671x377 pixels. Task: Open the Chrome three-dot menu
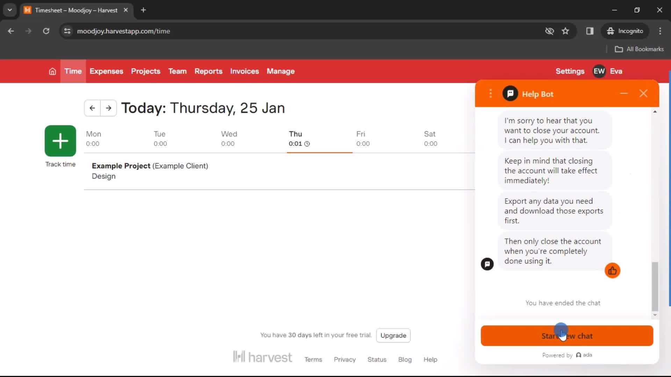click(660, 31)
